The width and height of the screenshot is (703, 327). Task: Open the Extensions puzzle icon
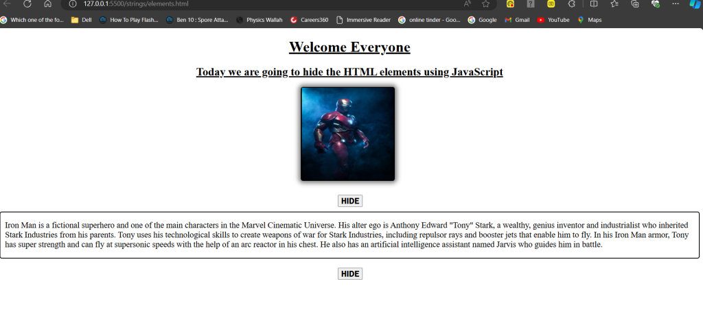(572, 3)
